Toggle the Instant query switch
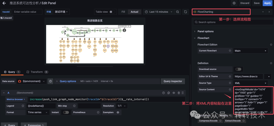The width and height of the screenshot is (274, 126). pos(66,112)
